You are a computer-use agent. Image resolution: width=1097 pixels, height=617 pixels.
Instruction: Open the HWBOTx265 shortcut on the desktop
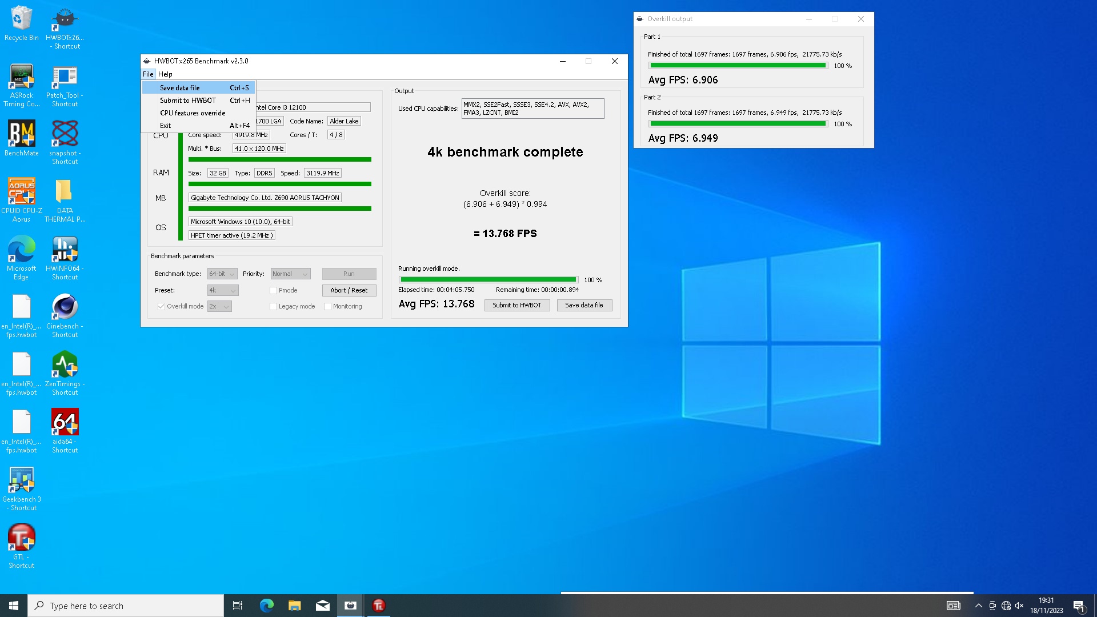65,29
